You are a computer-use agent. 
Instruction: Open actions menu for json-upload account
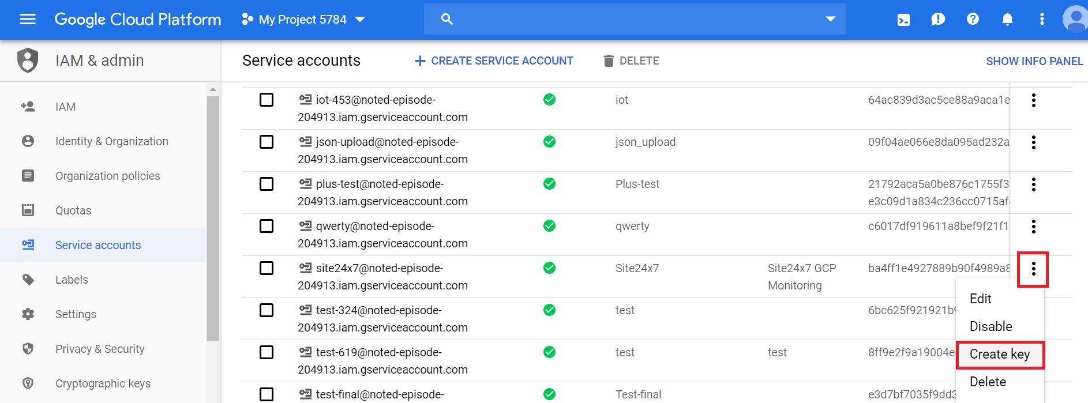click(1033, 142)
